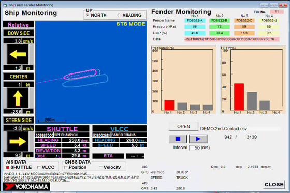Click the center yellow up arrow icon
The height and width of the screenshot is (193, 290).
[x=18, y=98]
